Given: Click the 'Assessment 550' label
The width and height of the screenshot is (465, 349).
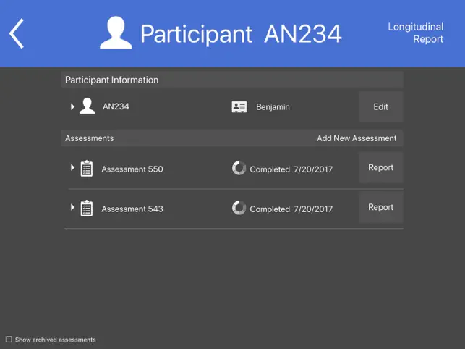Looking at the screenshot, I should click(x=132, y=169).
